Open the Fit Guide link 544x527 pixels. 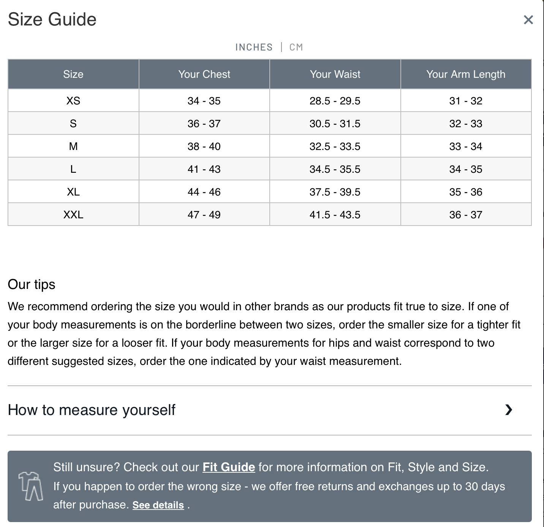[x=229, y=467]
